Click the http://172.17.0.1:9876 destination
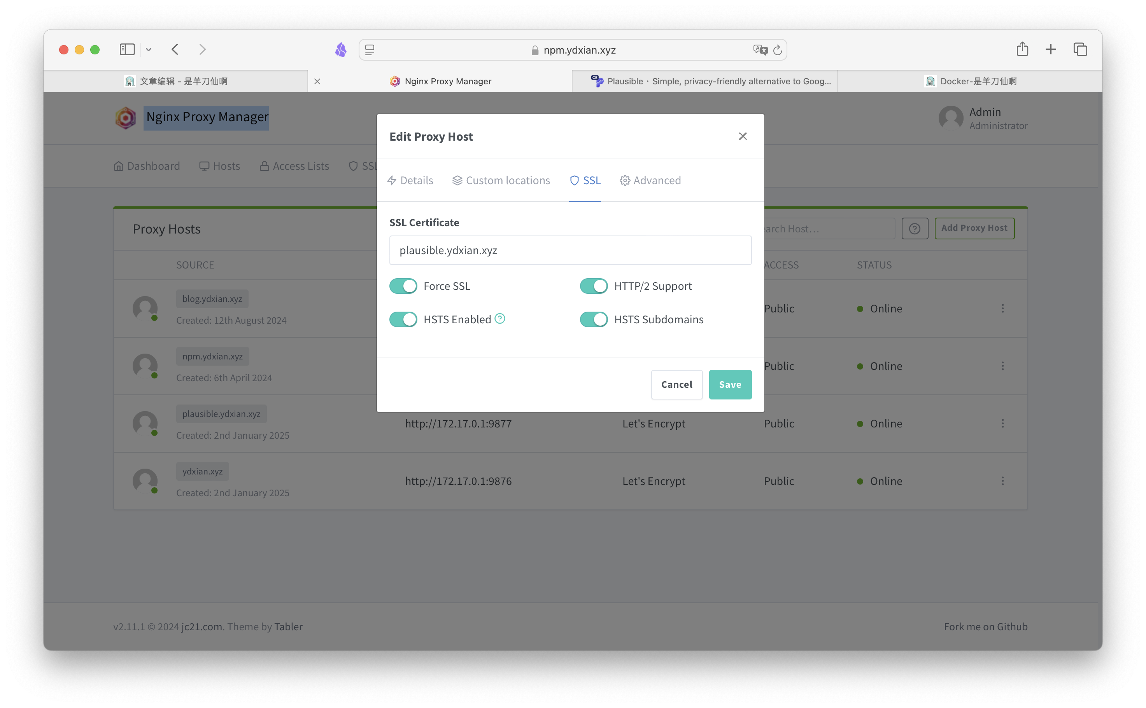The width and height of the screenshot is (1146, 708). (x=458, y=481)
